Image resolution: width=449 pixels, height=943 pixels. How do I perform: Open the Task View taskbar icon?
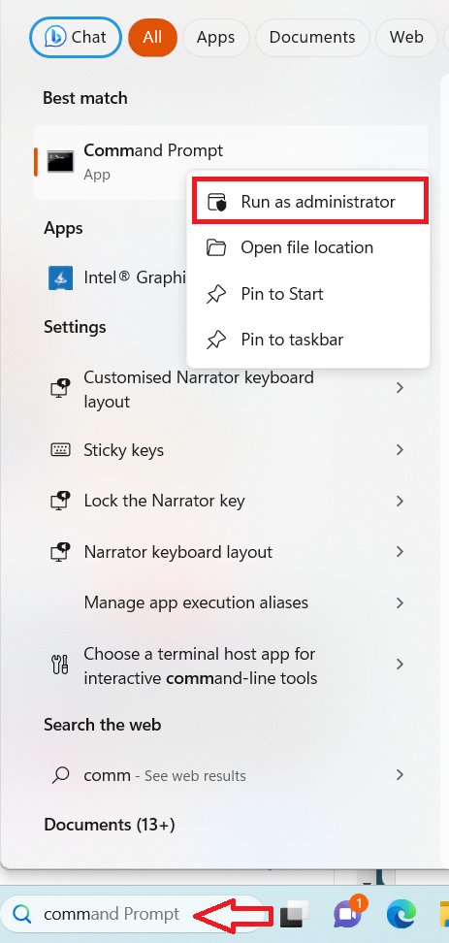(x=294, y=914)
